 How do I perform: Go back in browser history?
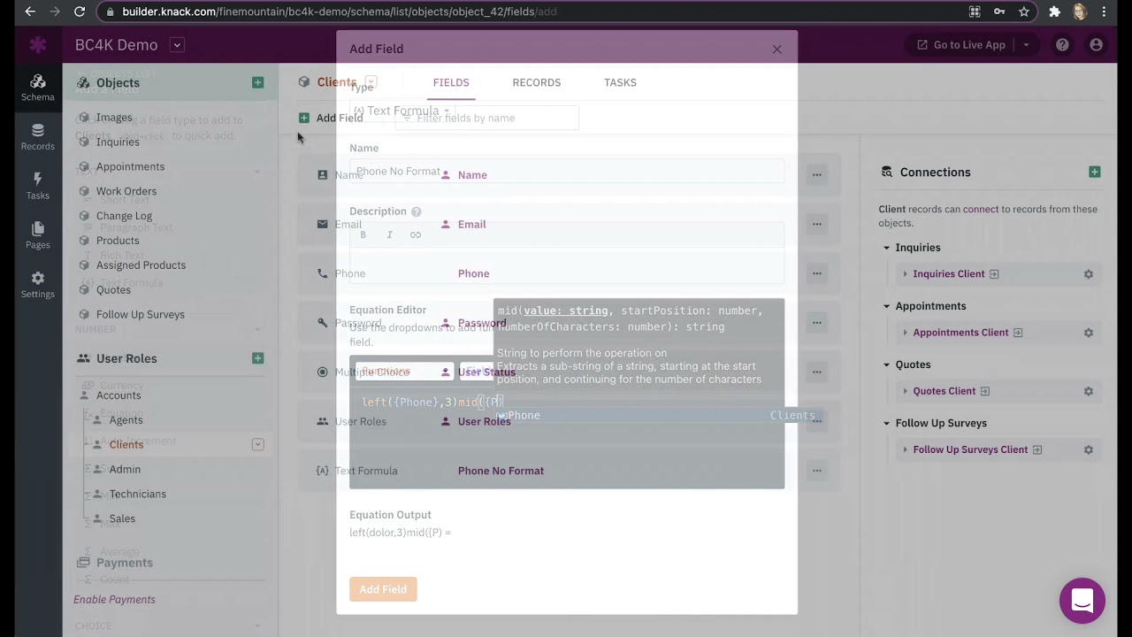[30, 12]
